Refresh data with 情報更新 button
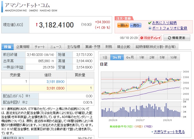Viewport: 194px width, 139px height. pyautogui.click(x=177, y=38)
